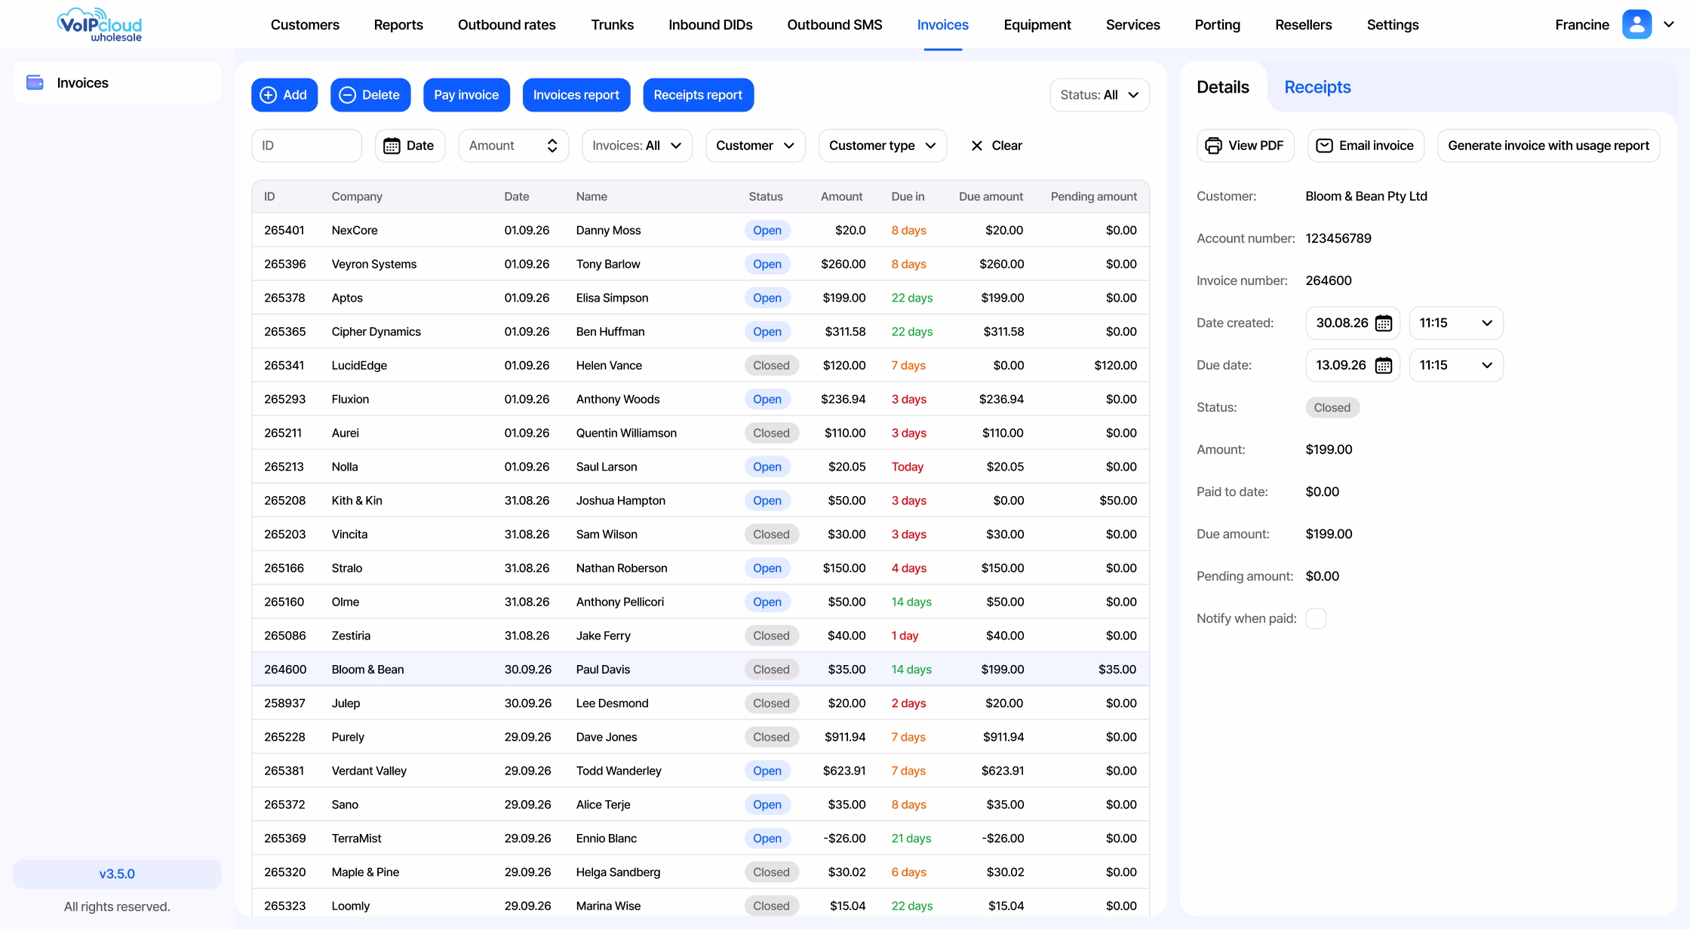This screenshot has width=1690, height=929.
Task: Open calendar icon for Due date
Action: [x=1383, y=366]
